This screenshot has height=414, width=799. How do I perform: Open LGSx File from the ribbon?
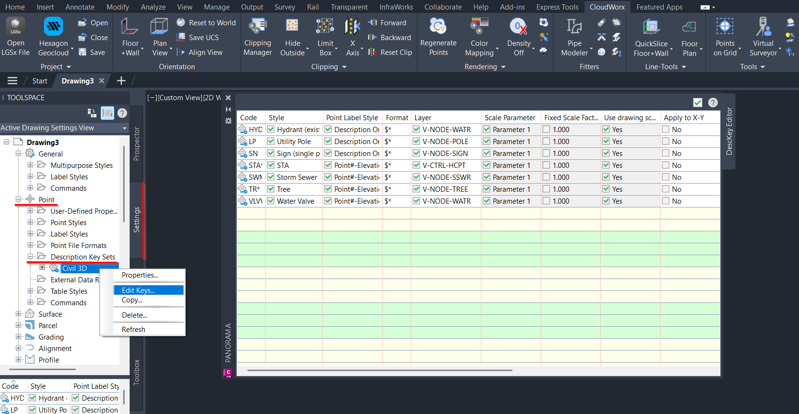(15, 37)
